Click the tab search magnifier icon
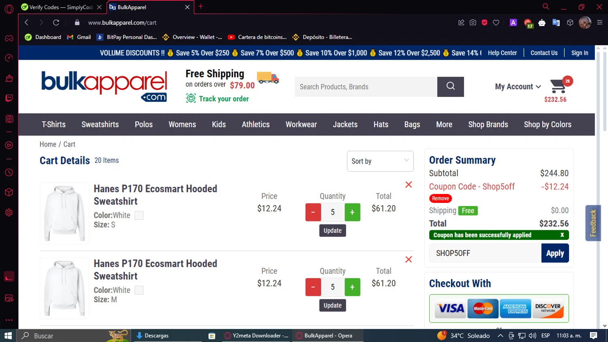This screenshot has width=608, height=342. (546, 6)
